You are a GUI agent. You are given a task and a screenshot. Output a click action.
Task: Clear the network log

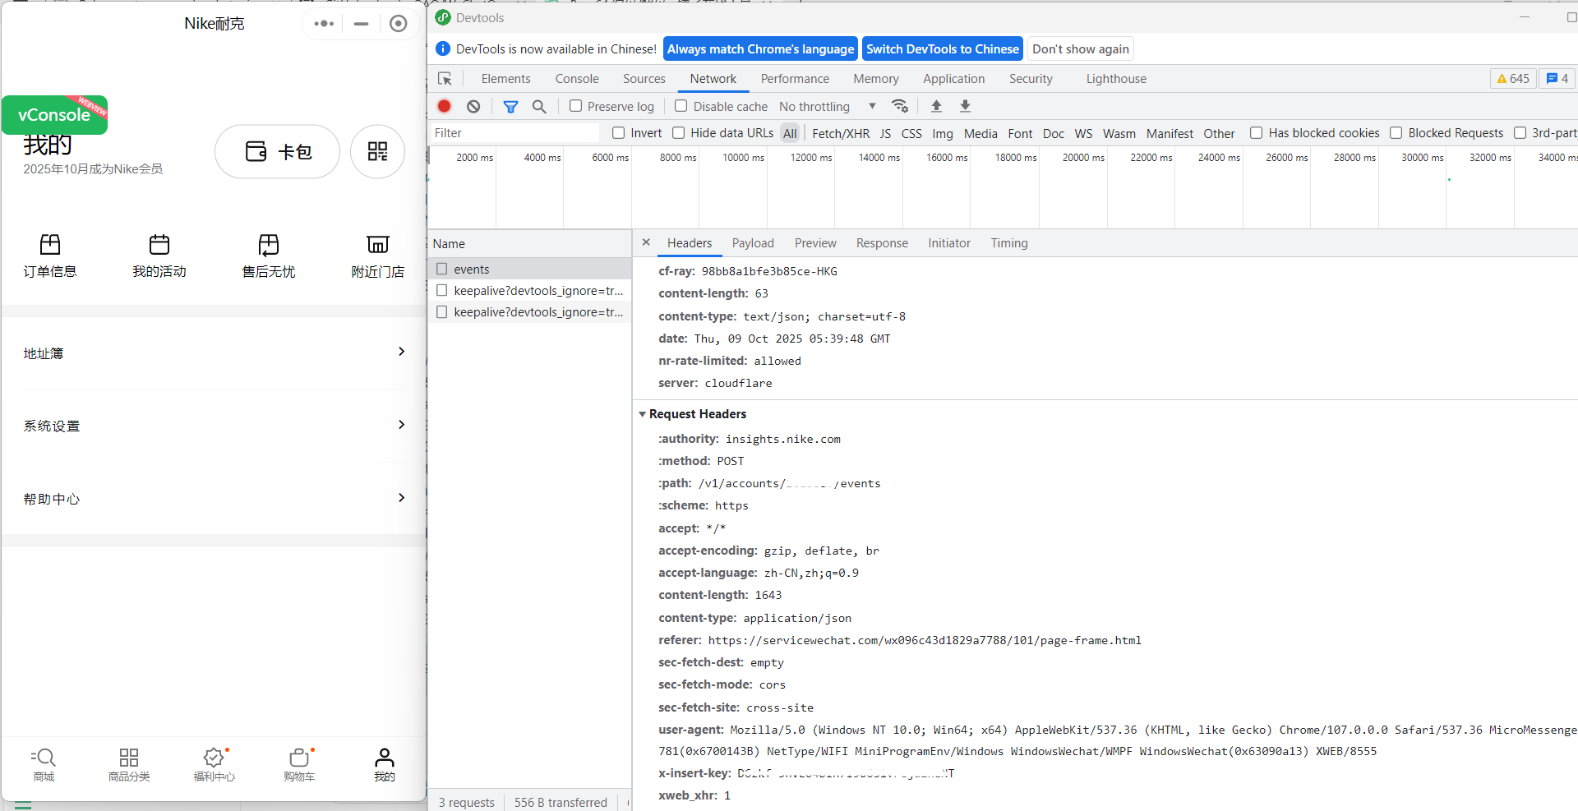pos(473,106)
